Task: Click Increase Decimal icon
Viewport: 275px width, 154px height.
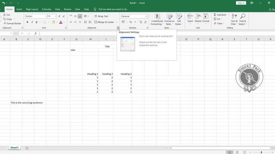Action: point(141,22)
